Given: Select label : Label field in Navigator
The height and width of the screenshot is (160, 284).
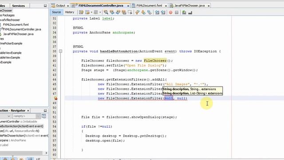Looking at the screenshot, I should point(4,145).
